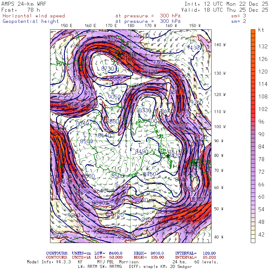Click the blue 'sm= 2' smoothing value

(x=239, y=21)
